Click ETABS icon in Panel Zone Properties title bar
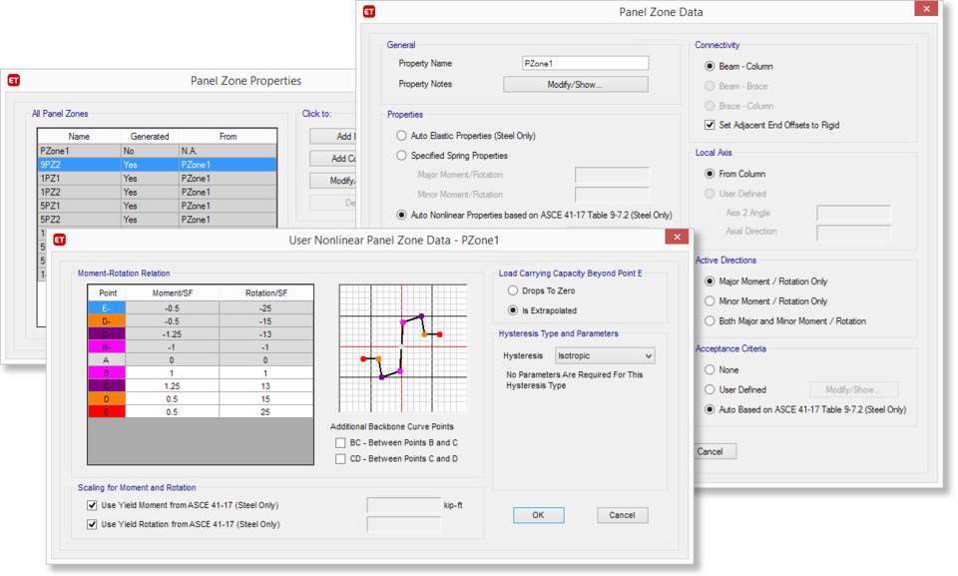This screenshot has width=958, height=576. point(13,80)
